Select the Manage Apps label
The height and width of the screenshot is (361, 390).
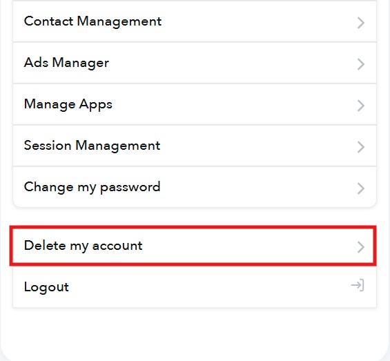coord(68,104)
